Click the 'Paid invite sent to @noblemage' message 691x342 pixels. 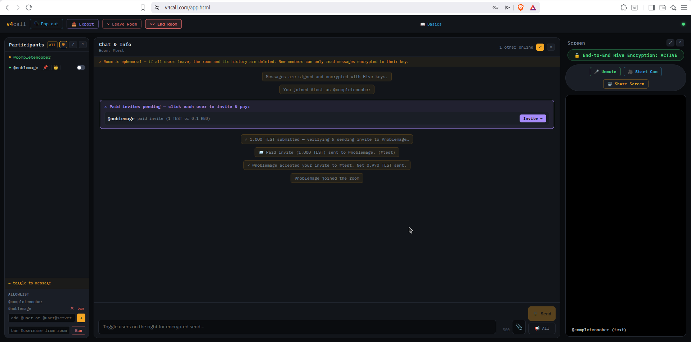point(327,152)
